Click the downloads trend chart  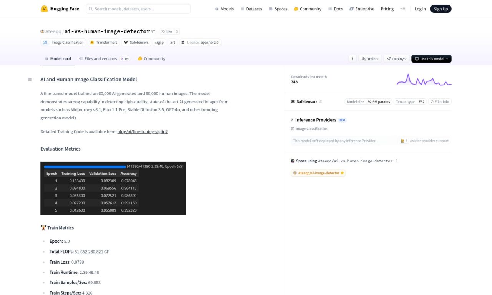[x=424, y=80]
